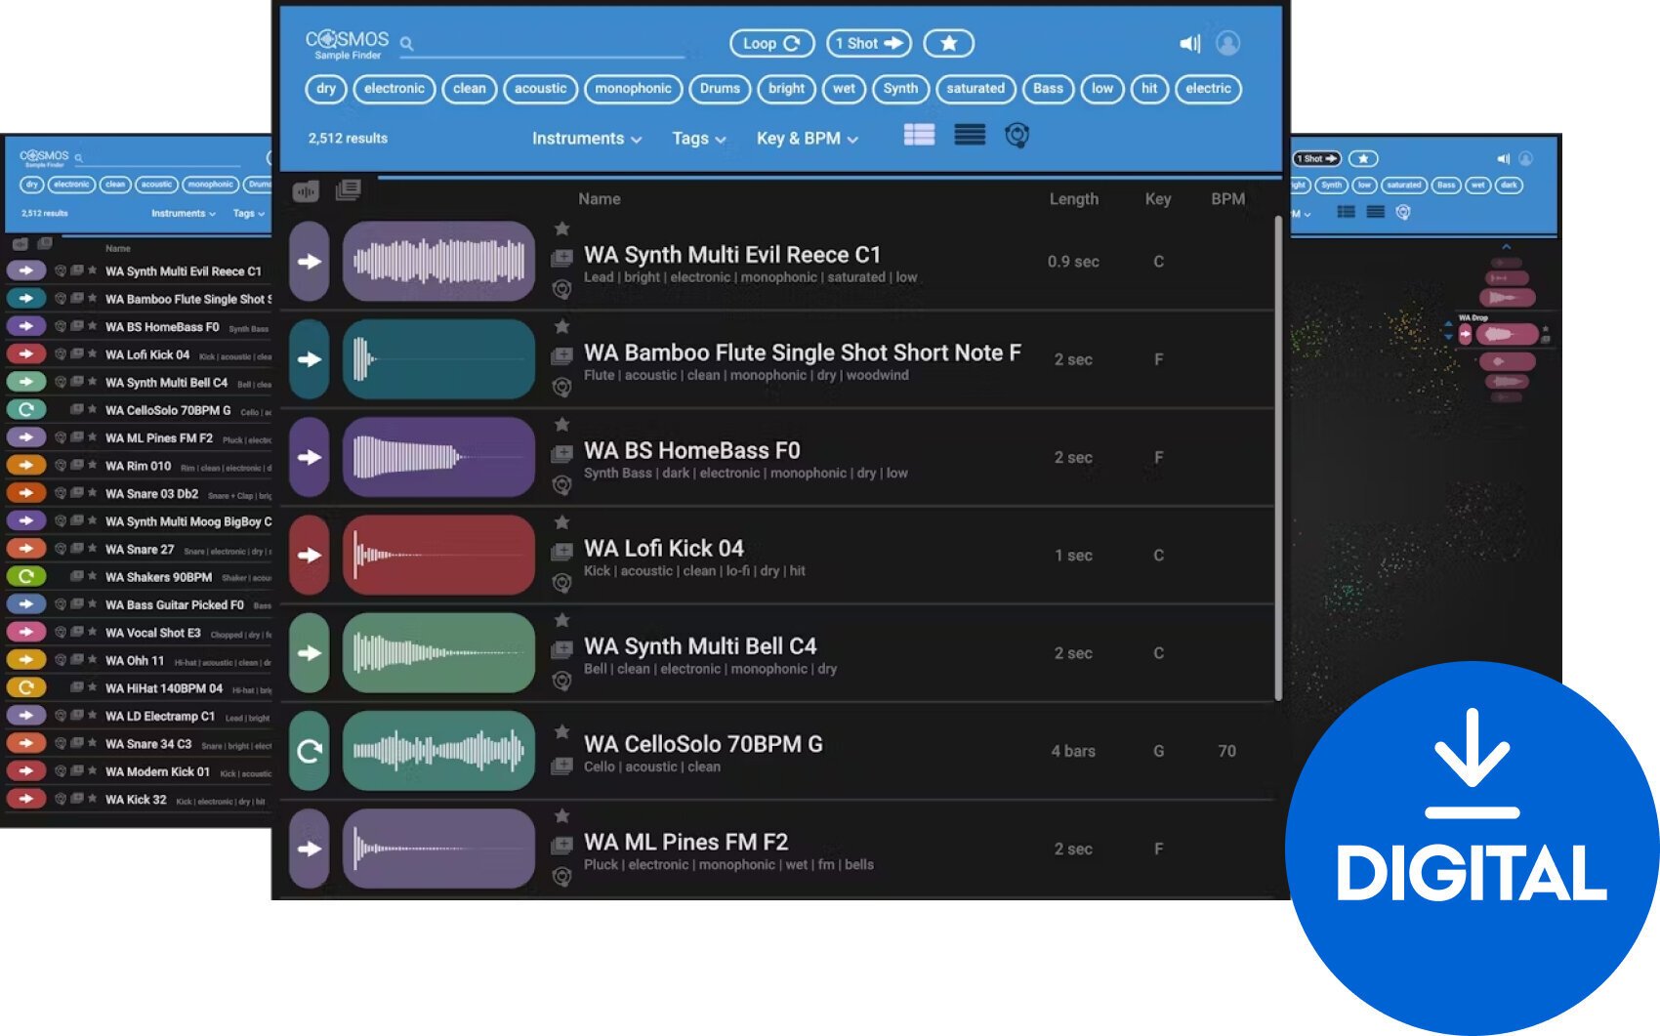Expand the Key & BPM dropdown
The width and height of the screenshot is (1660, 1036).
(x=807, y=139)
